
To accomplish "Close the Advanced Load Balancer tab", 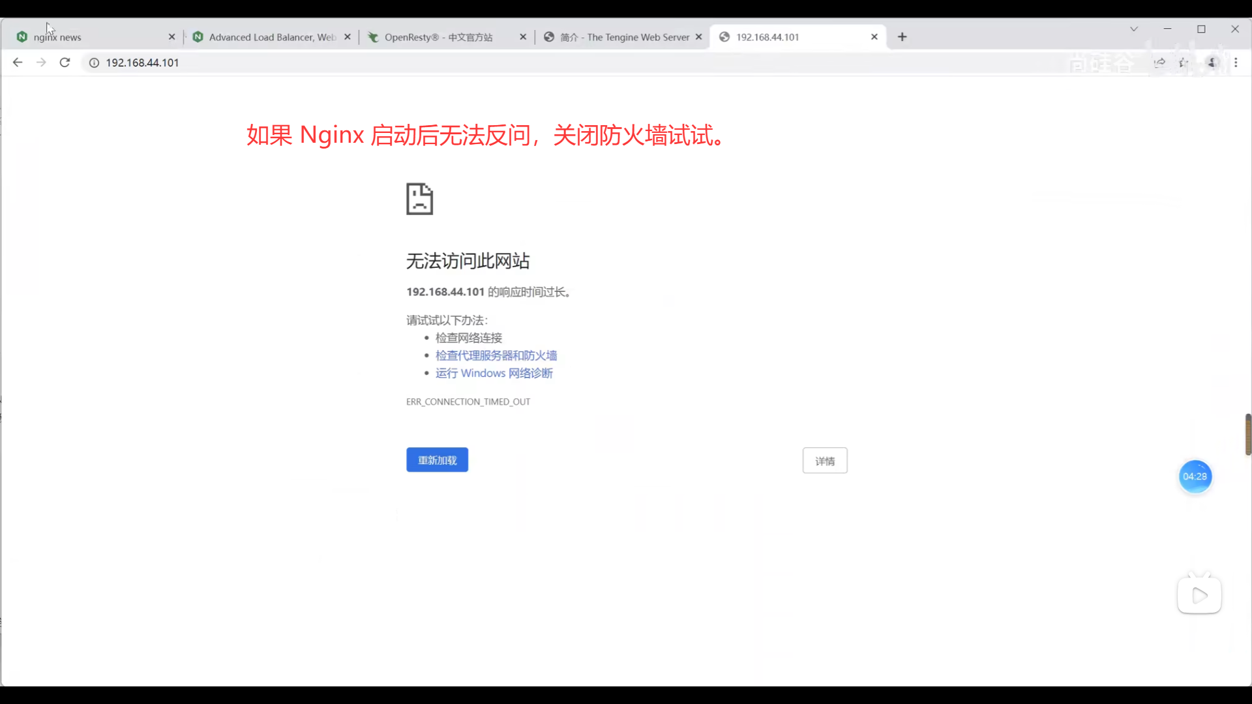I will point(348,37).
